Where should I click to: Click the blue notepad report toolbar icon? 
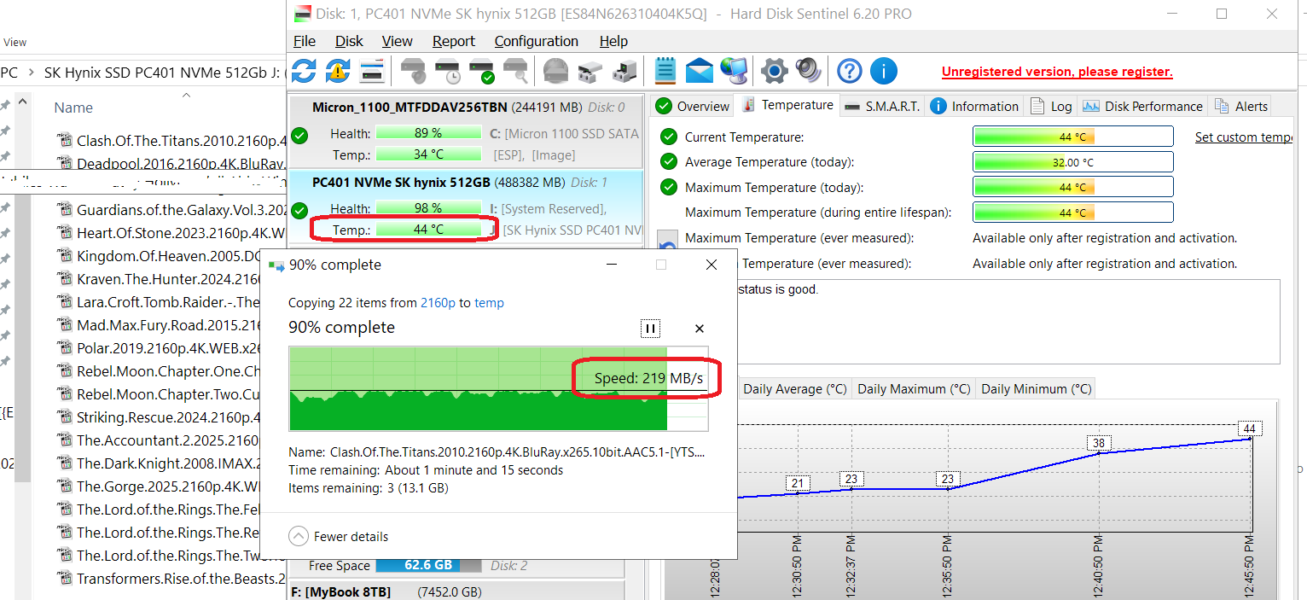pos(665,71)
